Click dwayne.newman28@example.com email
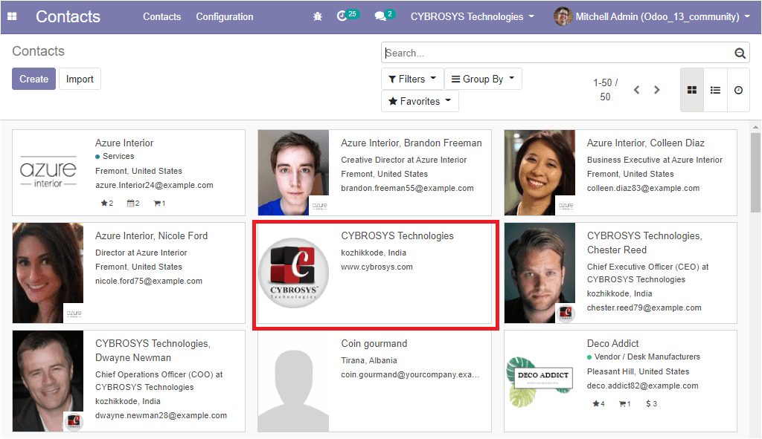Viewport: 762px width, 439px height. point(161,415)
